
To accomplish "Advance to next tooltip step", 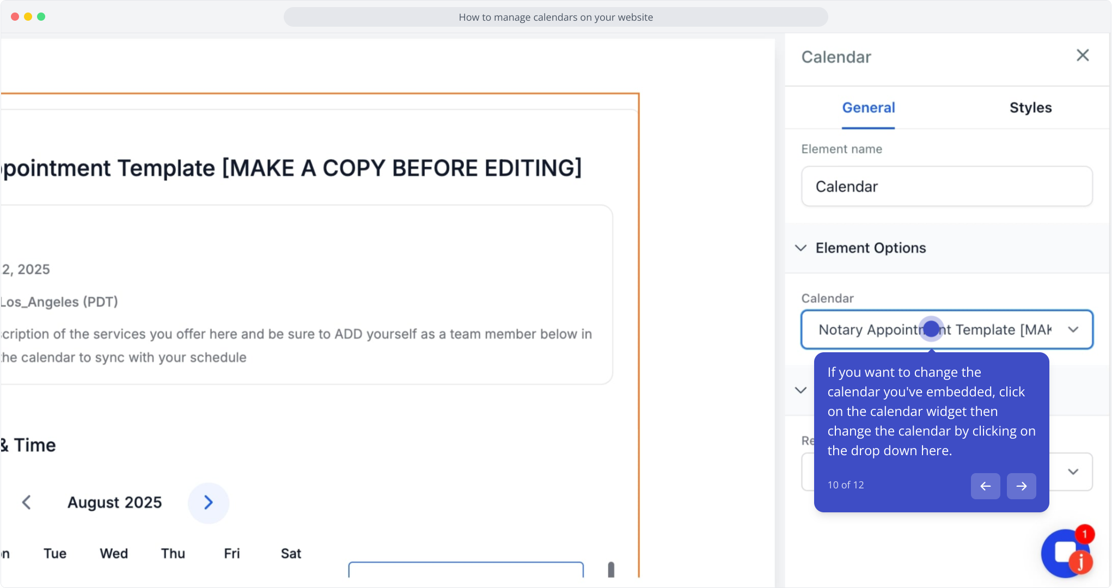I will [1021, 486].
